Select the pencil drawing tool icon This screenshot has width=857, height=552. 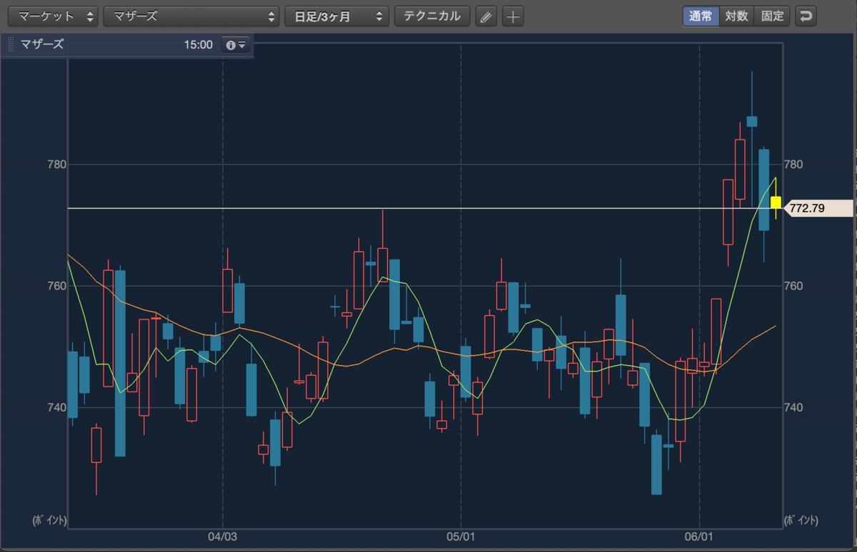tap(486, 16)
